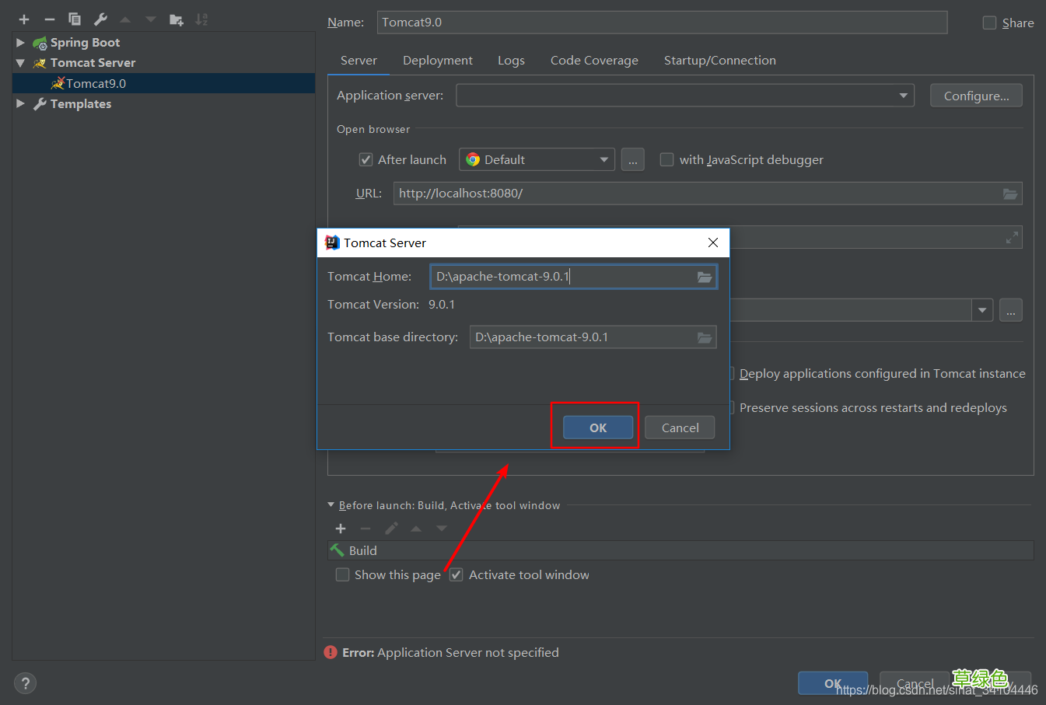Click the copy configuration icon
Viewport: 1046px width, 705px height.
pos(75,19)
